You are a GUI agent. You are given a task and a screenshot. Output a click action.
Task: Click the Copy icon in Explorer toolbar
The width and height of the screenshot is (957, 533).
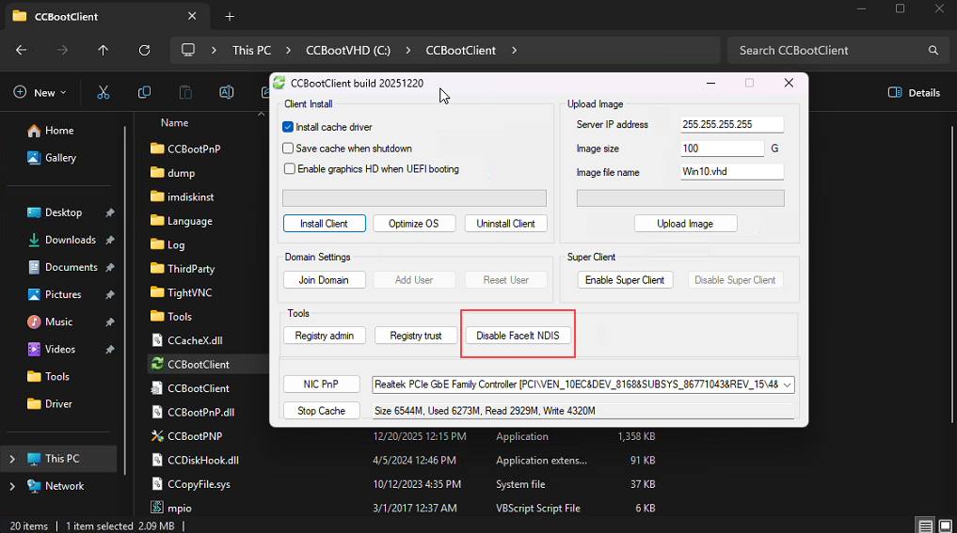(x=144, y=92)
